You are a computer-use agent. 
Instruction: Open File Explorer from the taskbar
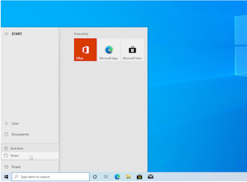(128, 177)
